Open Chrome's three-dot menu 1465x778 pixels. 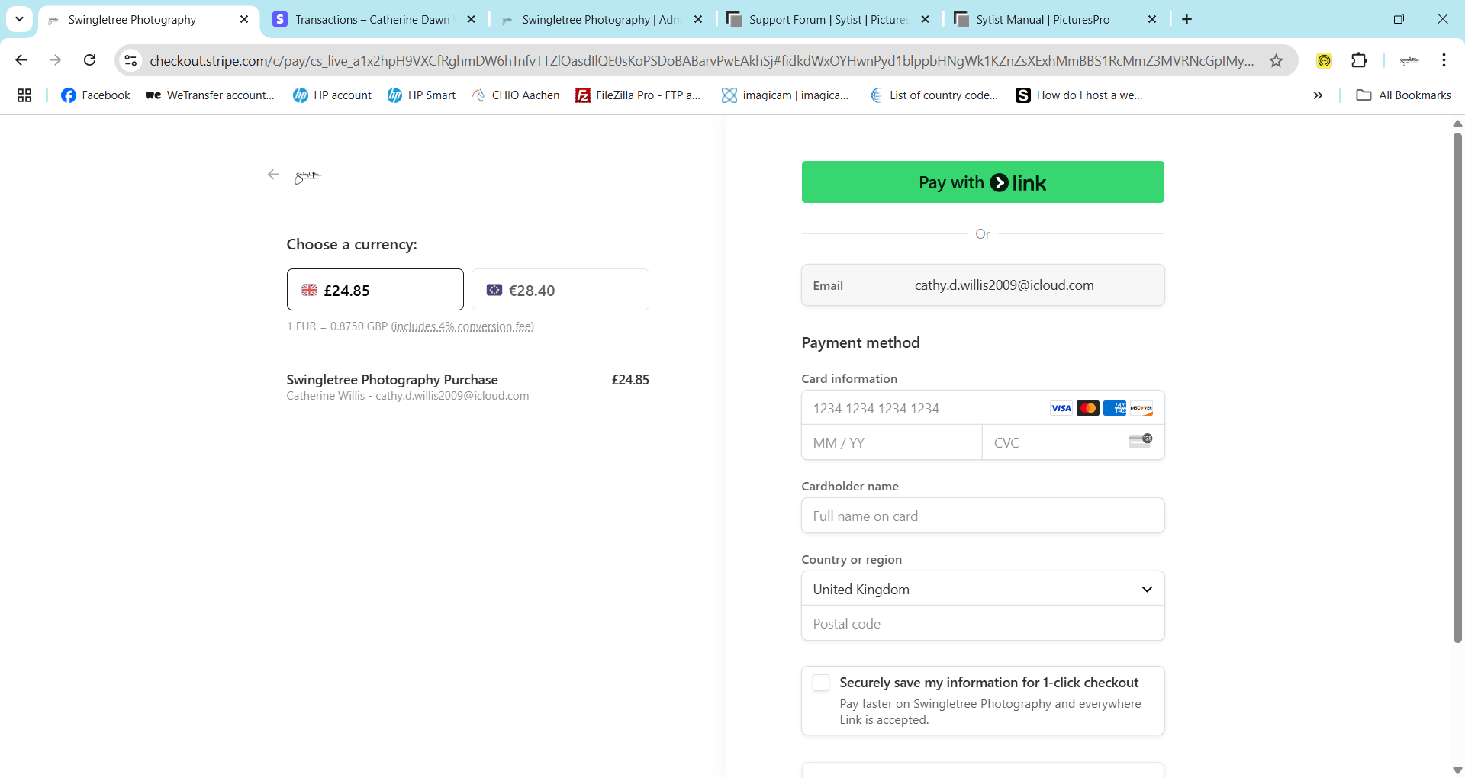pos(1444,60)
